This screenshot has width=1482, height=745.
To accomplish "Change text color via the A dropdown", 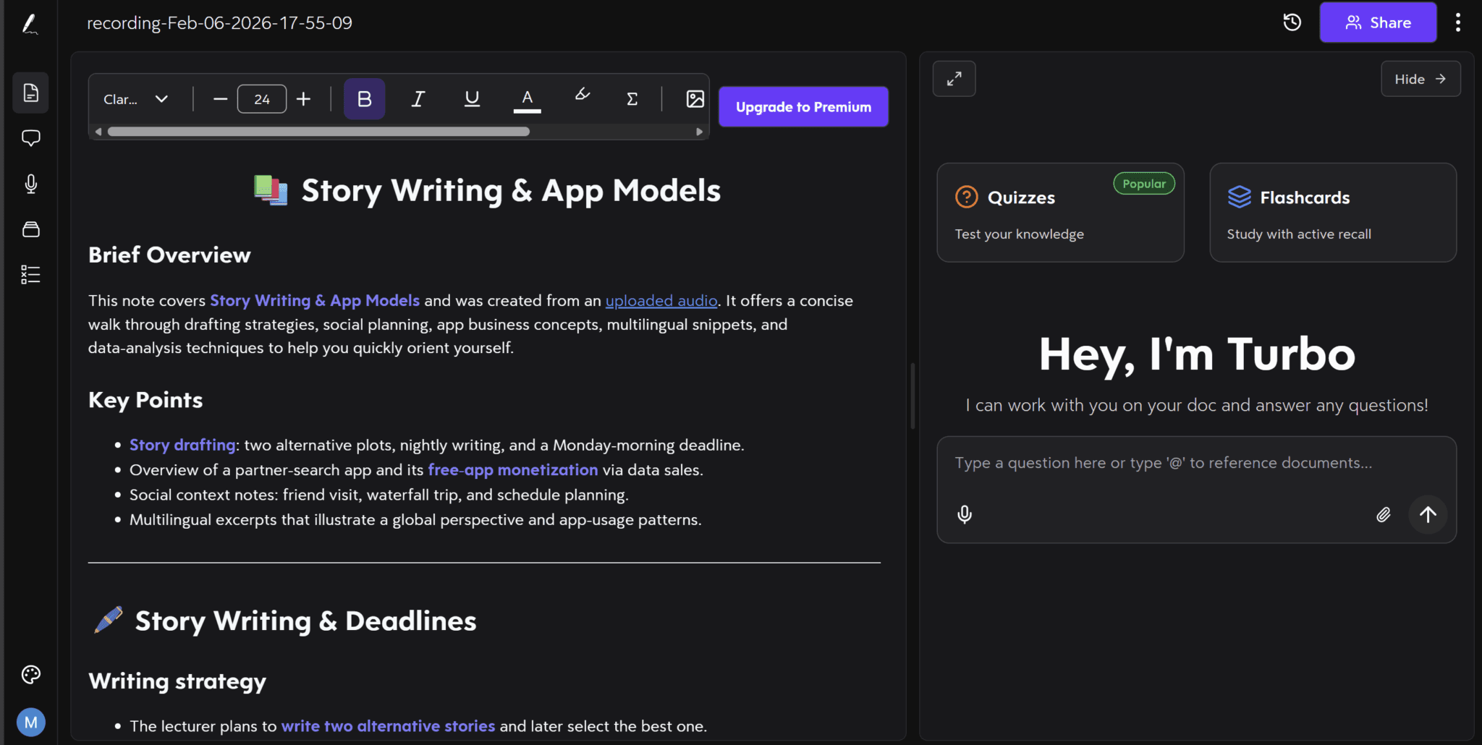I will [527, 98].
